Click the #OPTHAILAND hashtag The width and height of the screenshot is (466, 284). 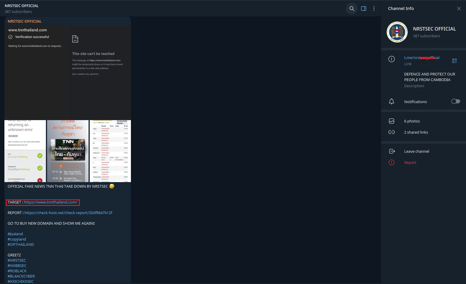click(x=21, y=244)
